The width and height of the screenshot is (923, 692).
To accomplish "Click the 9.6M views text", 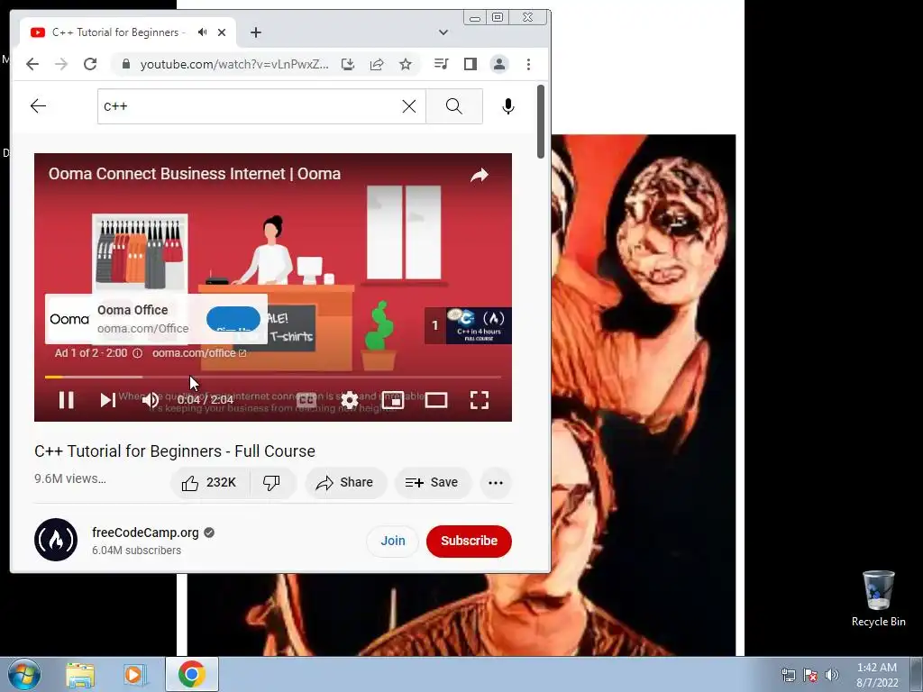I will click(70, 478).
